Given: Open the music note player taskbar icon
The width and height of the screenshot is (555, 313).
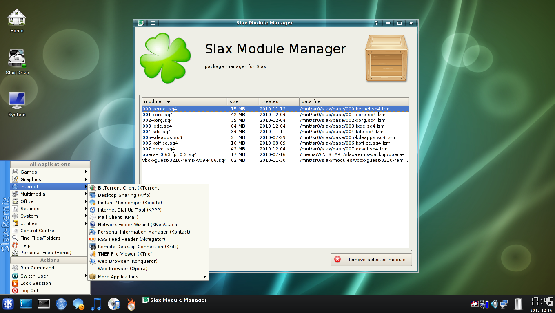Looking at the screenshot, I should [x=96, y=304].
